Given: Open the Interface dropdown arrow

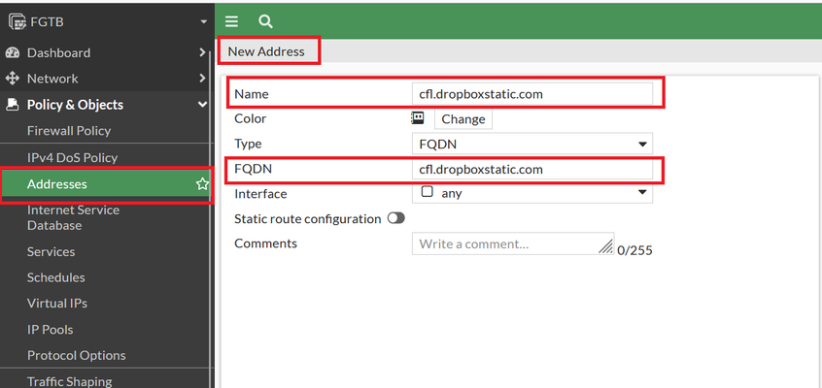Looking at the screenshot, I should point(642,192).
